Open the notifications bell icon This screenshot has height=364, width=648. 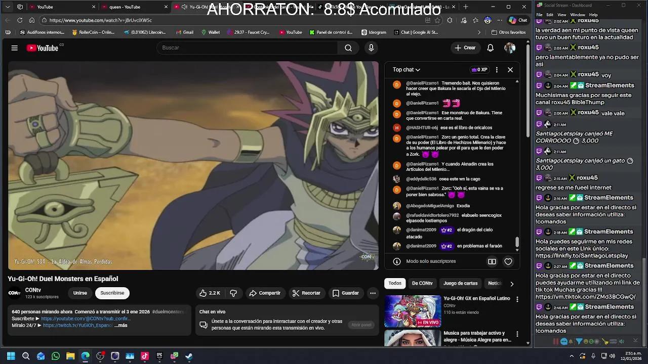click(x=490, y=47)
